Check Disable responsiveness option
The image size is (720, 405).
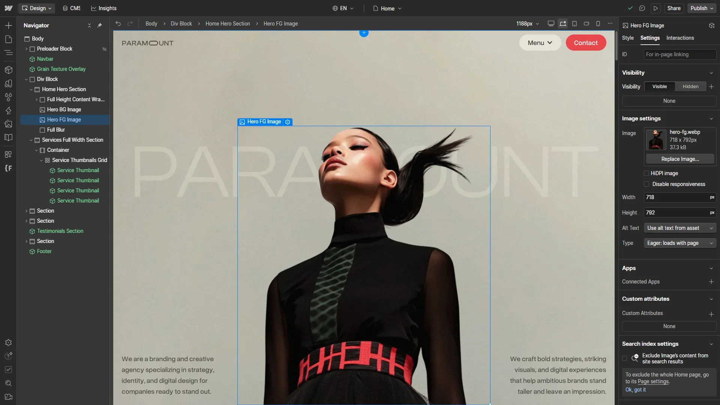(646, 184)
